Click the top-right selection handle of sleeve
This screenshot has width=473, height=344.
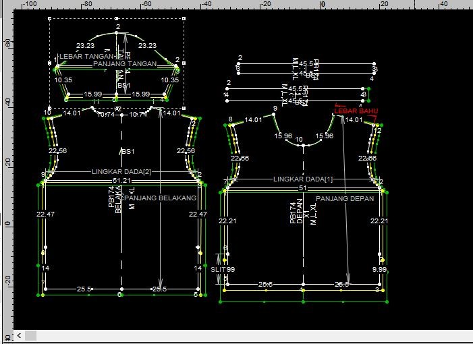(x=184, y=19)
